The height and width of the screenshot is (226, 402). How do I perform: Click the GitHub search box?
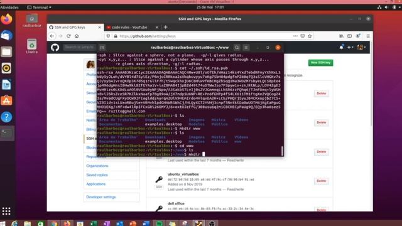(80, 47)
